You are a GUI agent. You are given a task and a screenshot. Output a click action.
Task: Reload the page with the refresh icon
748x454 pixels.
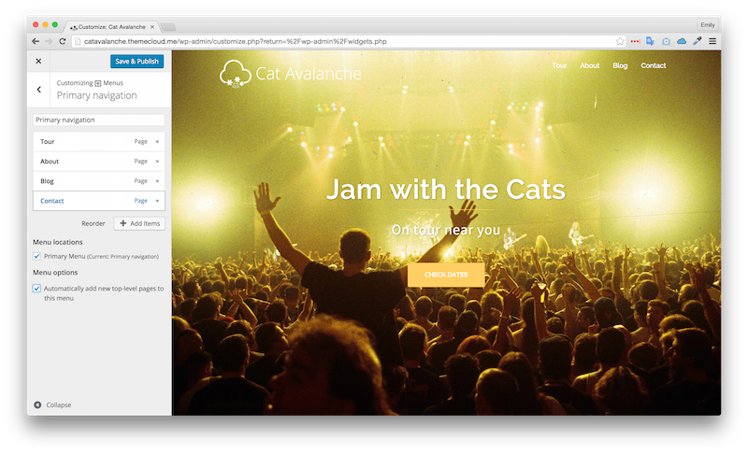pyautogui.click(x=62, y=41)
